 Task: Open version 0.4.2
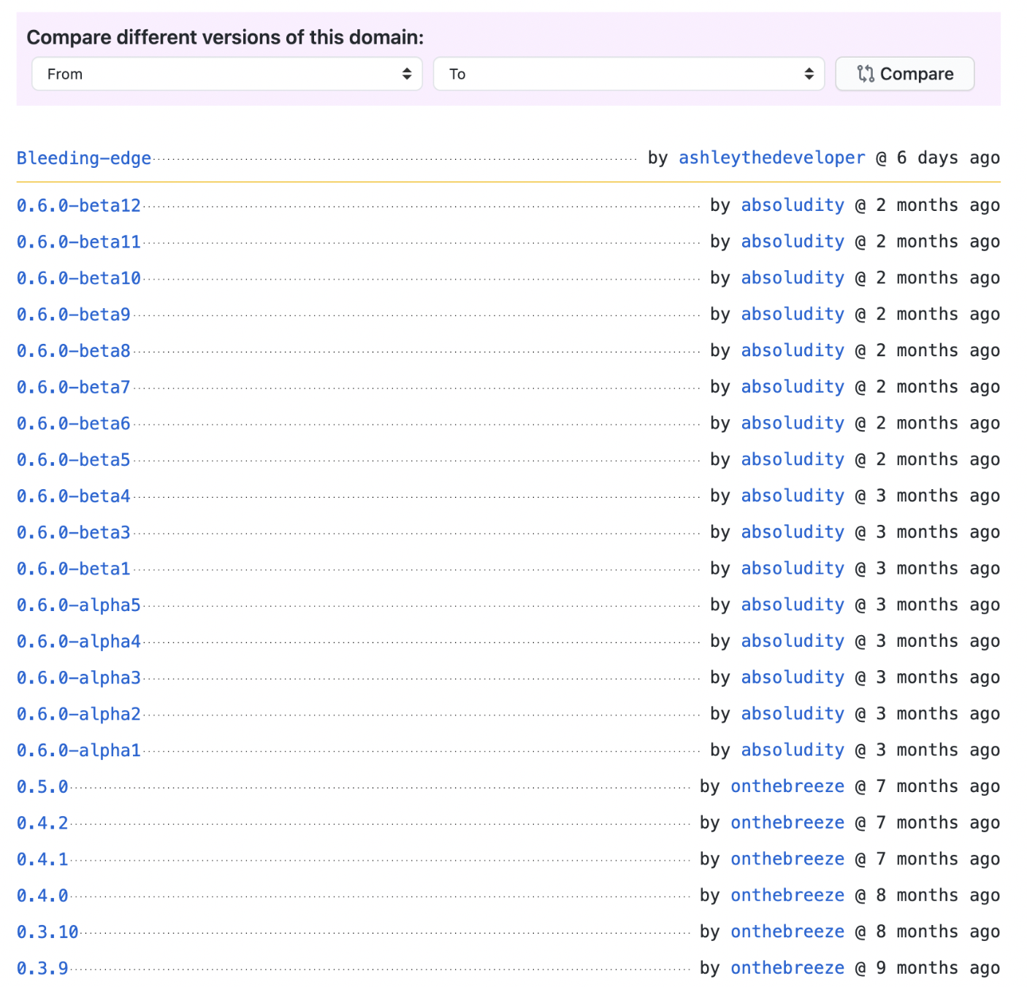[x=42, y=823]
